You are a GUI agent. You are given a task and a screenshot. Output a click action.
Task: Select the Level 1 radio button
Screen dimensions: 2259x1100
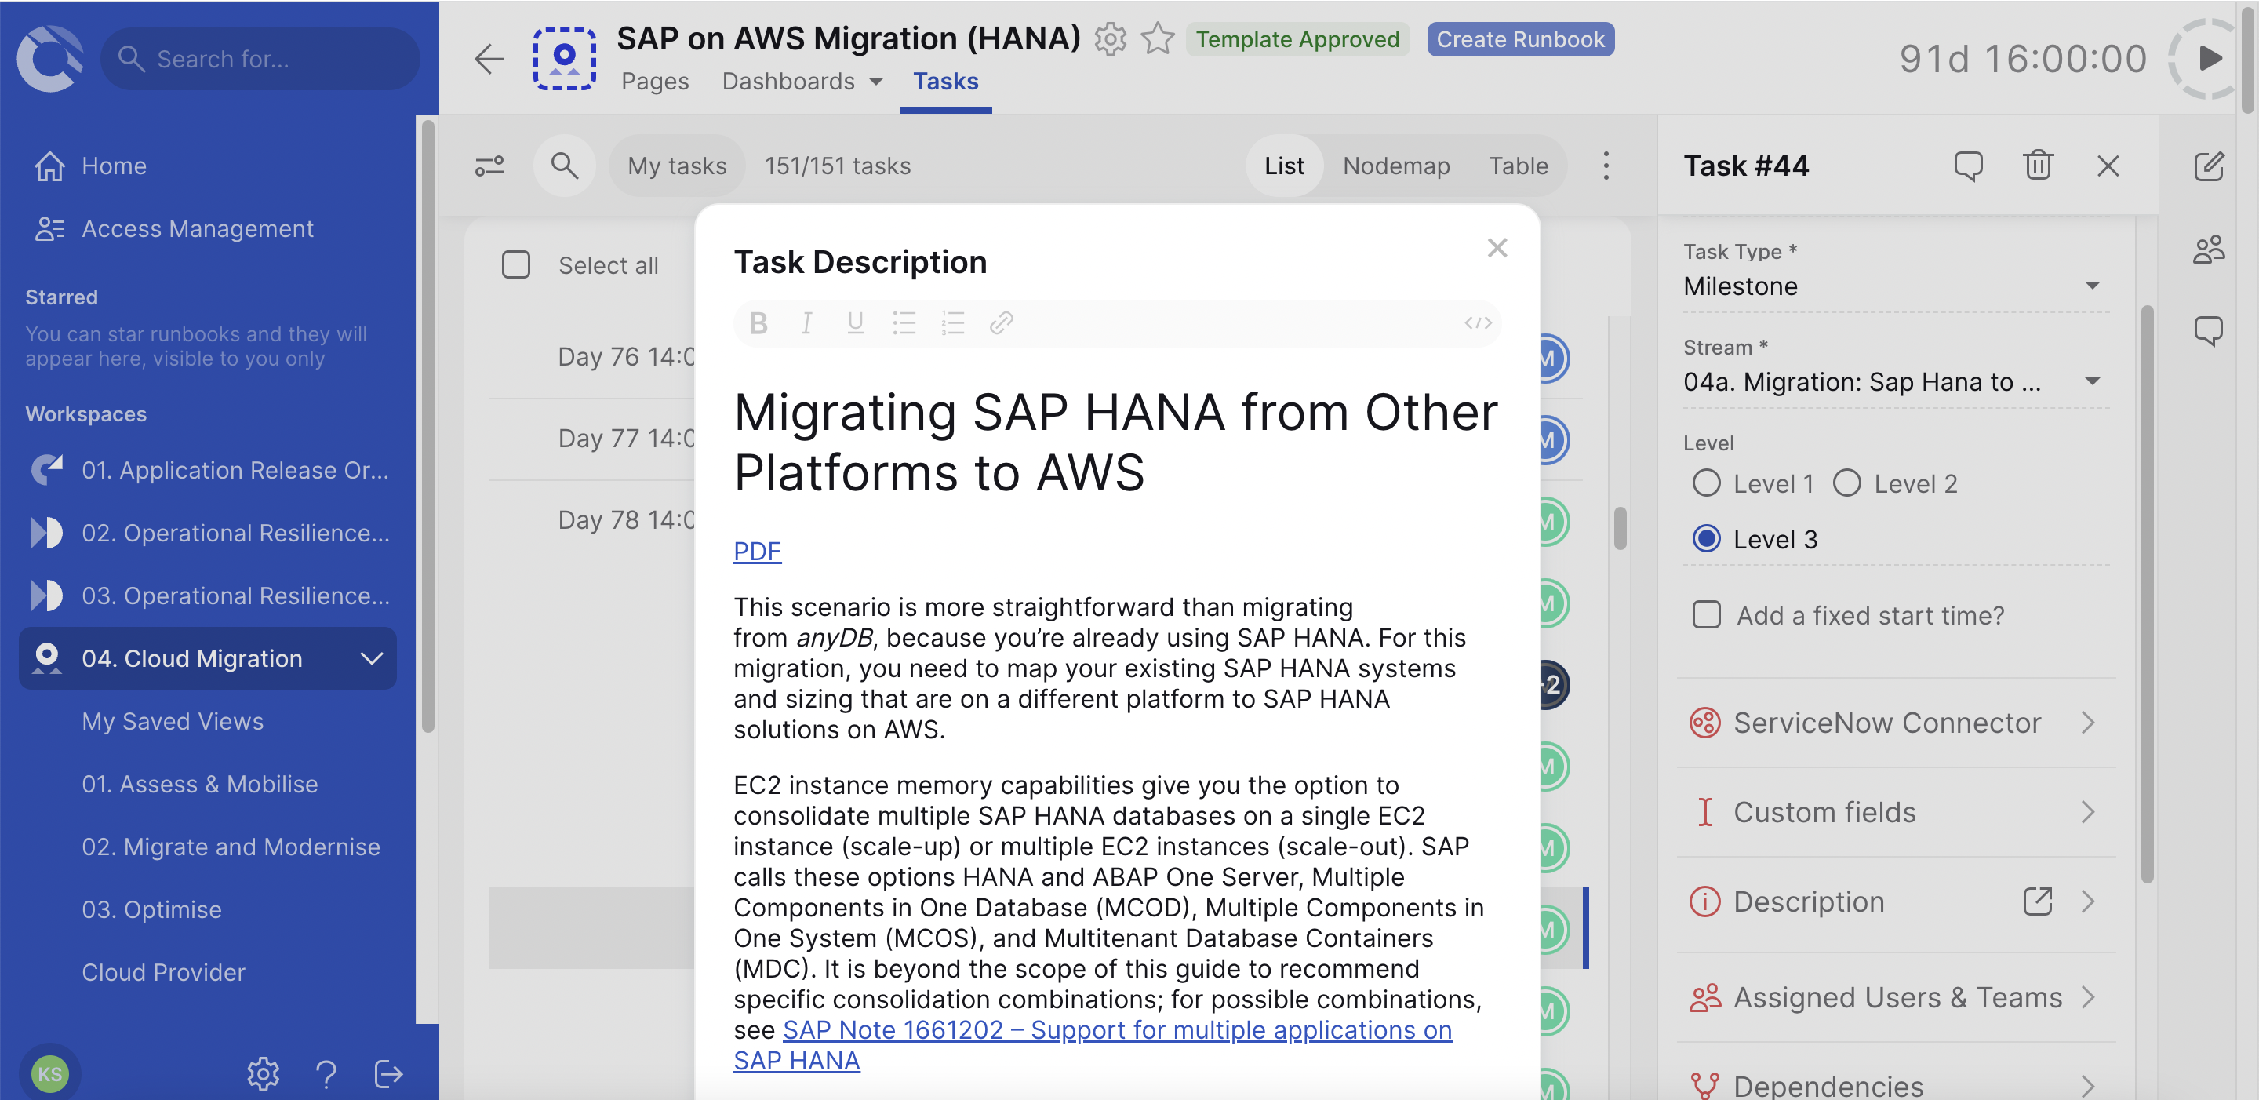point(1707,483)
